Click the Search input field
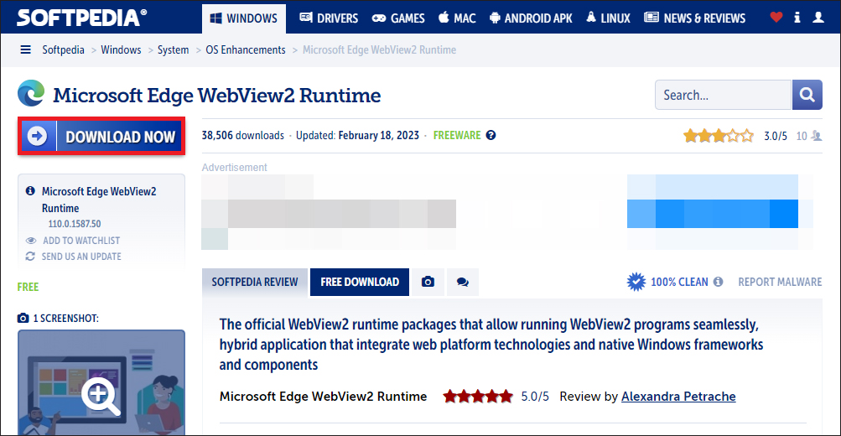Screen dimensions: 841x436 (723, 95)
